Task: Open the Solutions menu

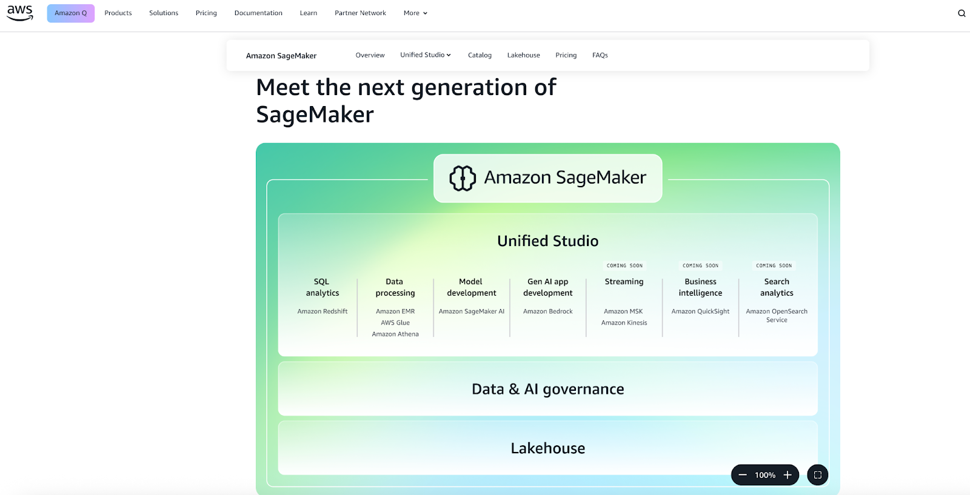Action: [x=164, y=13]
